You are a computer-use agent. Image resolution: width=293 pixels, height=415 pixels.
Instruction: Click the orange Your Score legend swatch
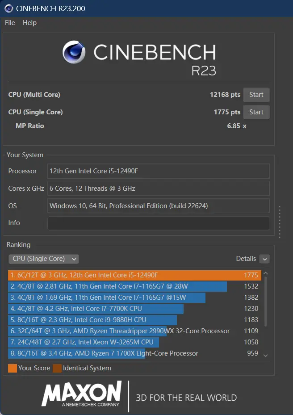pyautogui.click(x=13, y=368)
